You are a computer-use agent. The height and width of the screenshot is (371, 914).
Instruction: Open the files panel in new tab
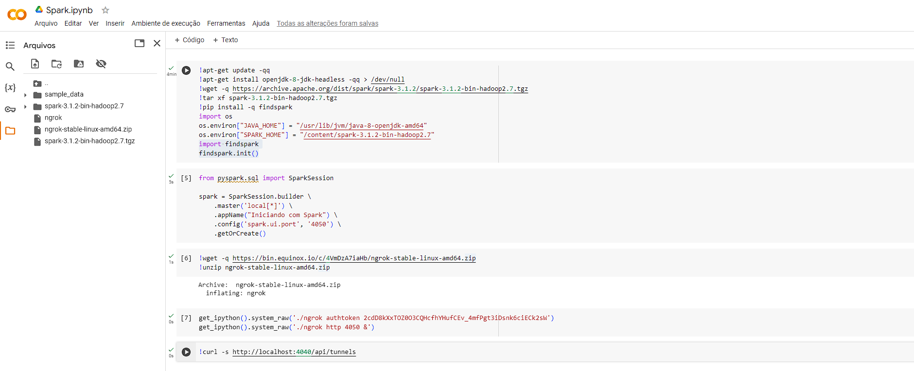click(x=140, y=43)
